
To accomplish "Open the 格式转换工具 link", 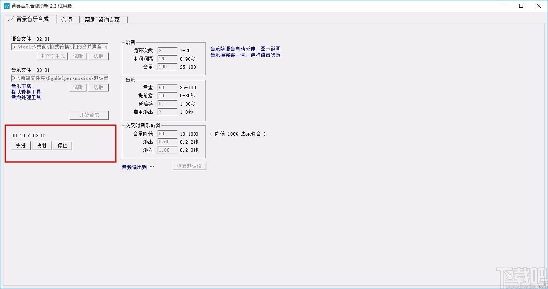I will point(26,92).
